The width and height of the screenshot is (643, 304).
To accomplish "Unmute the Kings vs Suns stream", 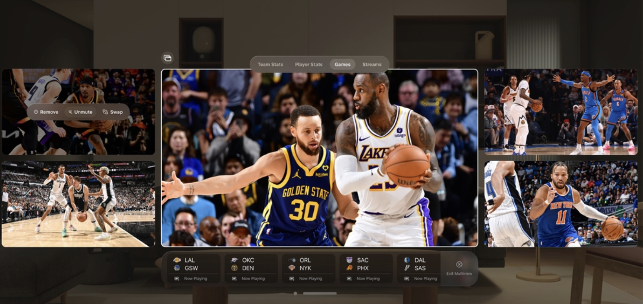I will click(80, 112).
